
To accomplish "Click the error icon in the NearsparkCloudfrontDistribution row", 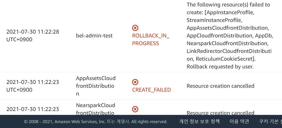I will [135, 109].
